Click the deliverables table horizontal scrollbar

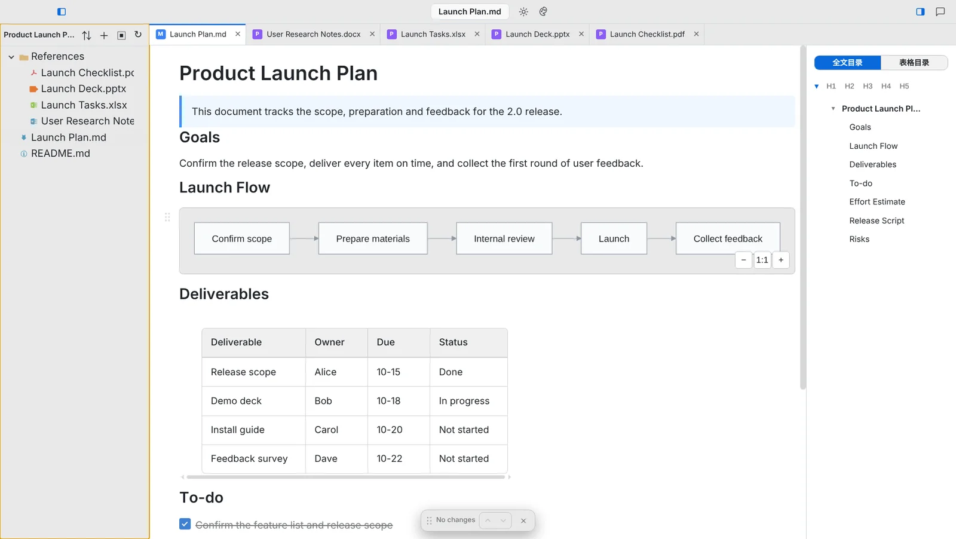(x=346, y=477)
